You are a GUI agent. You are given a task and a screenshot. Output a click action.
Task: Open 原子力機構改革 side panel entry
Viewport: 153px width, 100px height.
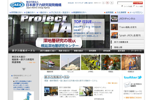[127, 42]
